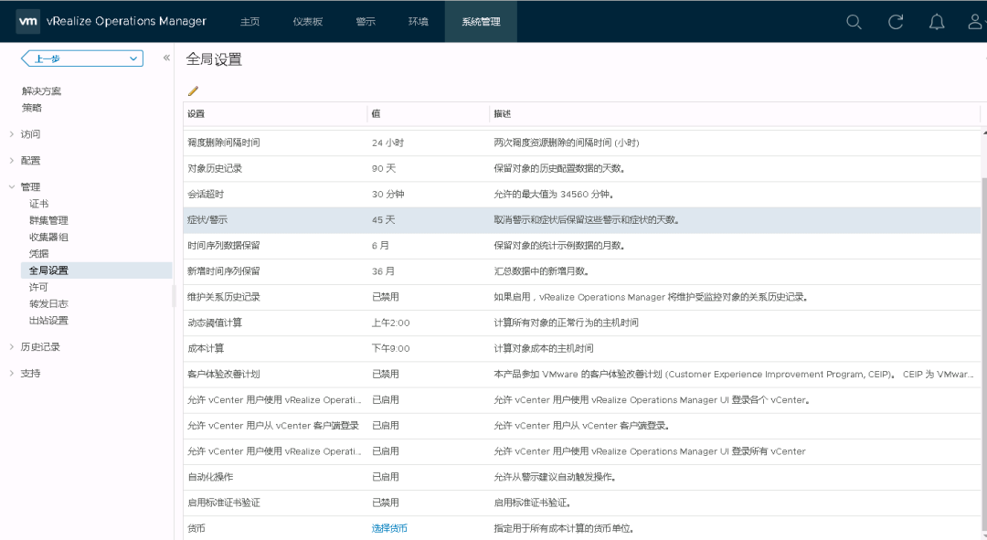This screenshot has height=540, width=987.
Task: Click the 全局设置 page heading
Action: coord(214,59)
